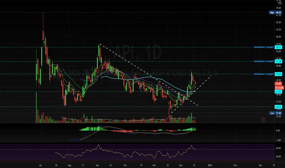Click the bar countdown timer 03:13:08
Image resolution: width=285 pixels, height=168 pixels.
(x=279, y=88)
